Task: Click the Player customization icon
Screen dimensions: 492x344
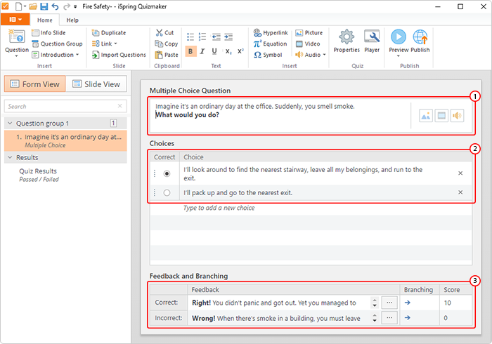Action: [x=372, y=37]
